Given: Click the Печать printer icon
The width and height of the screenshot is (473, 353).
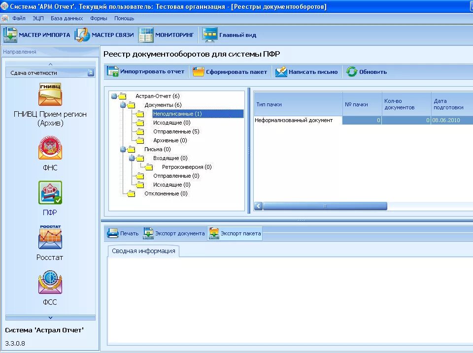Looking at the screenshot, I should tap(113, 233).
